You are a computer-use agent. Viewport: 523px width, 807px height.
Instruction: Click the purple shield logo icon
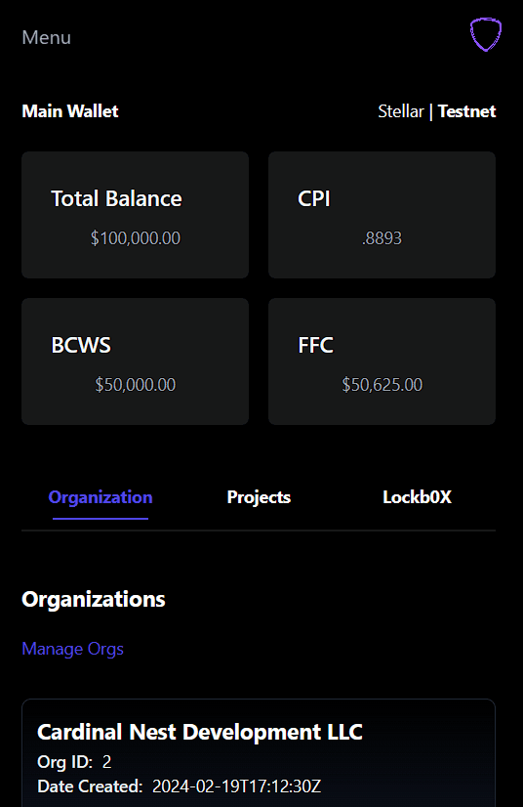[x=486, y=34]
